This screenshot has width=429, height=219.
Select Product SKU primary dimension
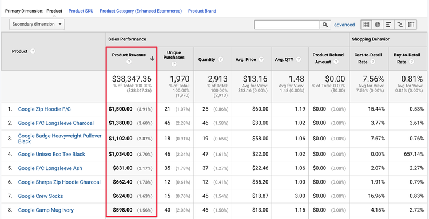[81, 11]
